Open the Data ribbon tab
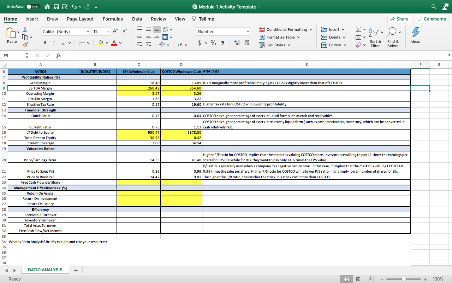The width and height of the screenshot is (452, 283). [x=137, y=19]
